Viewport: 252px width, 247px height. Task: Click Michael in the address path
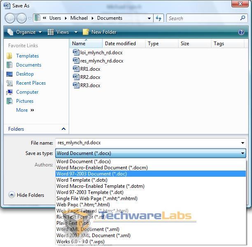click(x=79, y=18)
